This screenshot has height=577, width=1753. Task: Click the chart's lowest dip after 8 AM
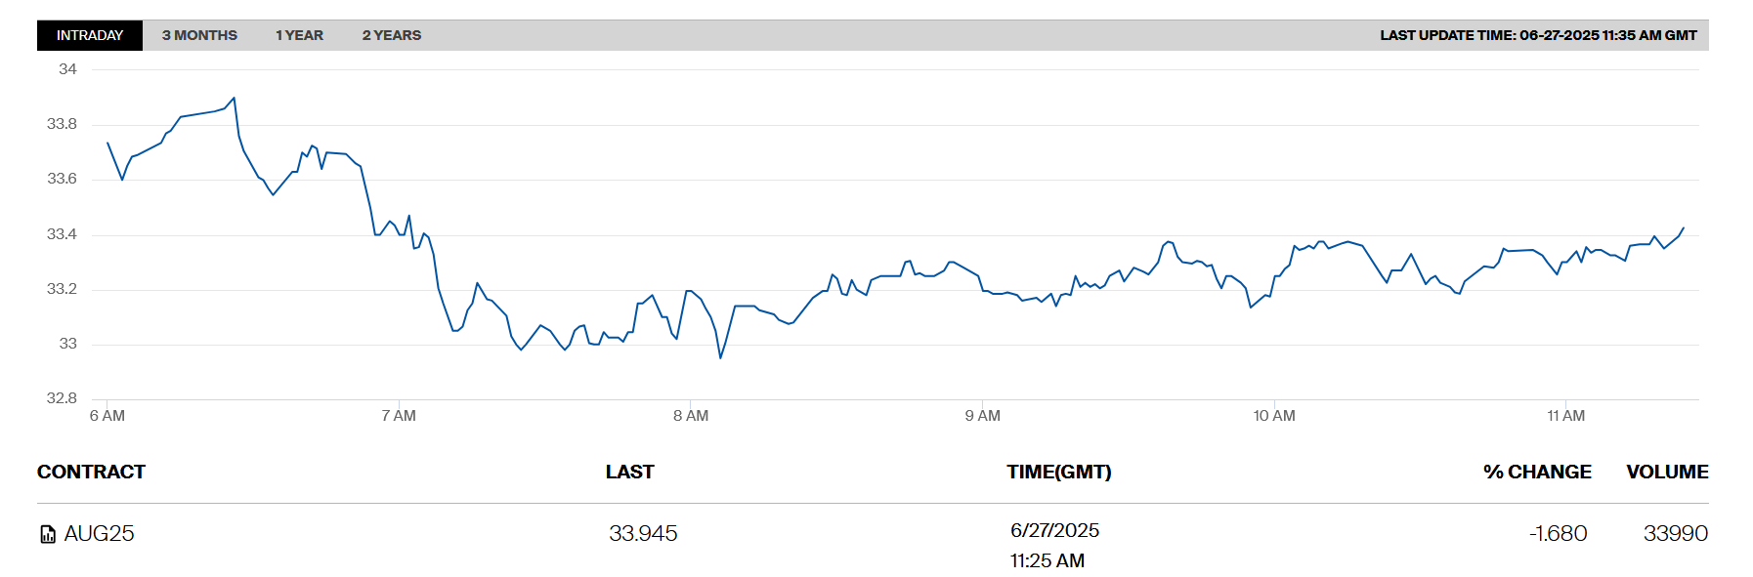[x=720, y=358]
